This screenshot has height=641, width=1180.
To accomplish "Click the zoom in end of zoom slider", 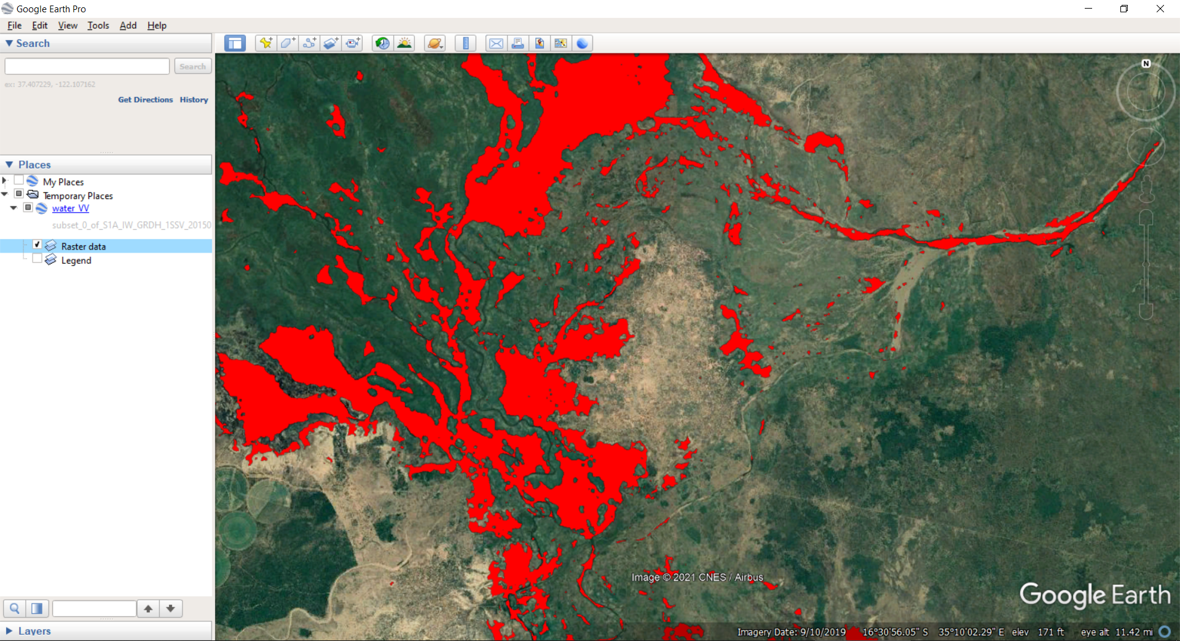I will point(1146,218).
